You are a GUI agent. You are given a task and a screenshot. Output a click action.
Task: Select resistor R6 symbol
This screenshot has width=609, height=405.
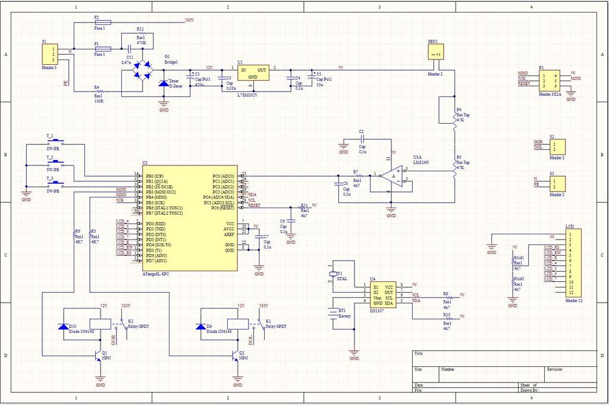(74, 234)
